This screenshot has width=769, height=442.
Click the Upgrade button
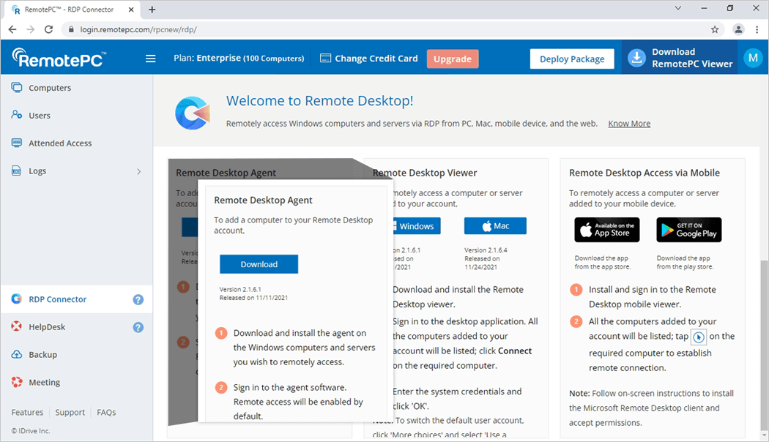[x=452, y=59]
